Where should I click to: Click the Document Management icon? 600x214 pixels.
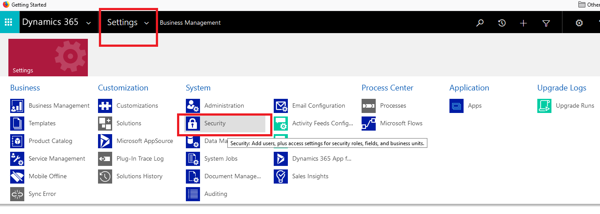tap(193, 176)
